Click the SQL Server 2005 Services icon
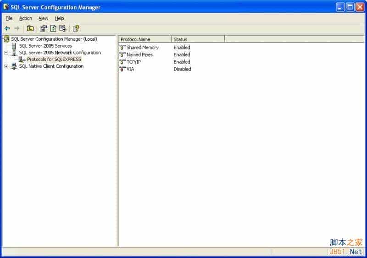This screenshot has height=258, width=367. click(14, 46)
